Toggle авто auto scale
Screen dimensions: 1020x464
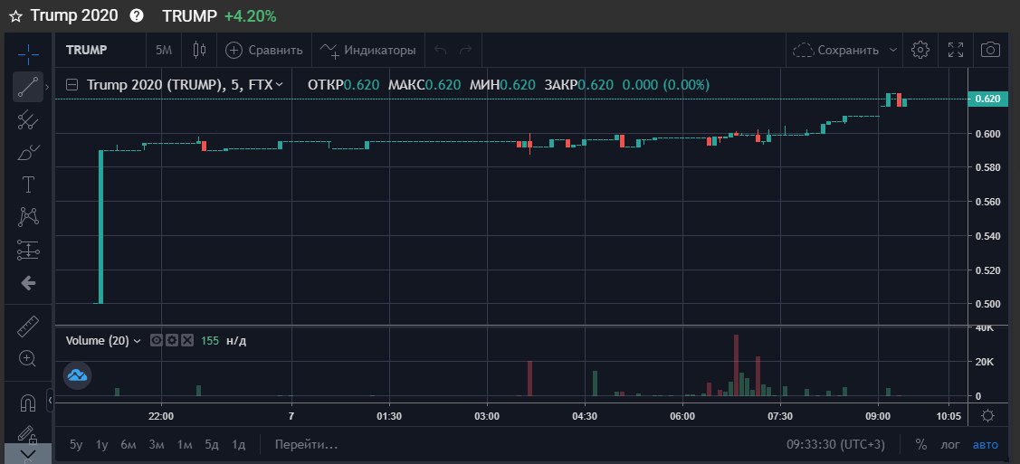(985, 445)
